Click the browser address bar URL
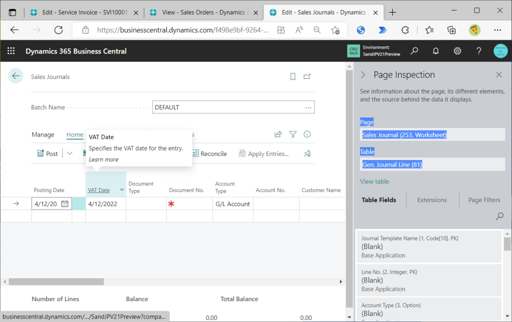Screen dimensions: 512x322 click(183, 30)
